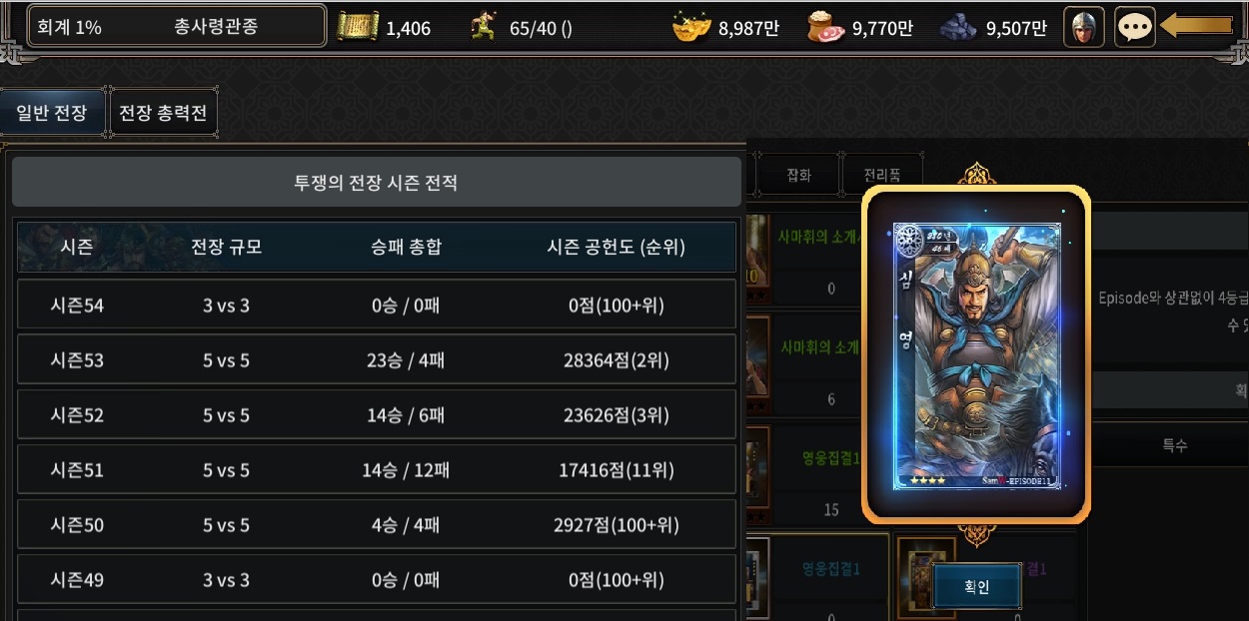Click the helmeted general avatar icon
The width and height of the screenshot is (1249, 621).
[1083, 27]
